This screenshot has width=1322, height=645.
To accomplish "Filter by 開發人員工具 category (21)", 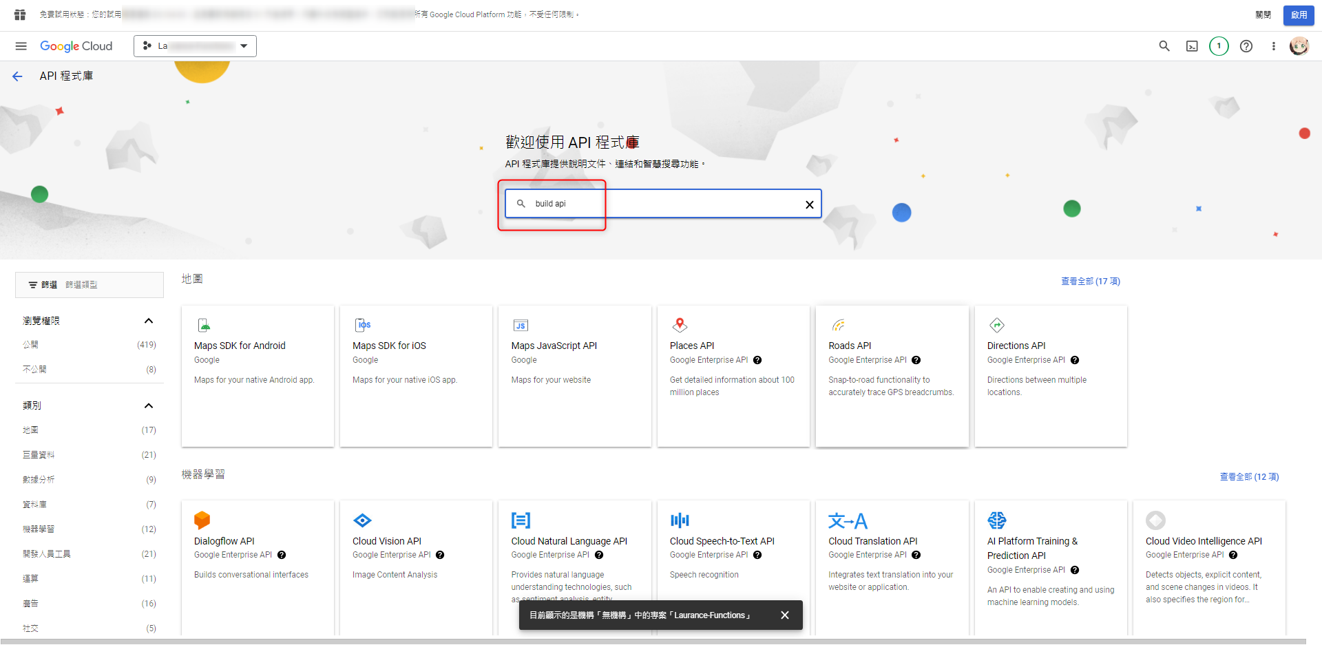I will click(90, 554).
